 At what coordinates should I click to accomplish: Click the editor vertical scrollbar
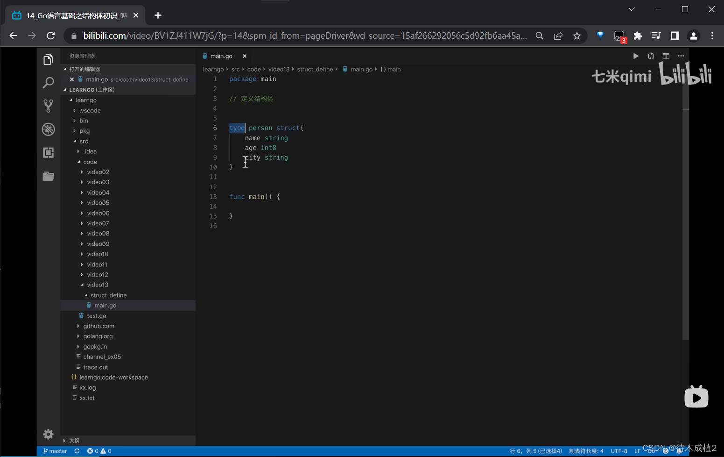coord(686,201)
